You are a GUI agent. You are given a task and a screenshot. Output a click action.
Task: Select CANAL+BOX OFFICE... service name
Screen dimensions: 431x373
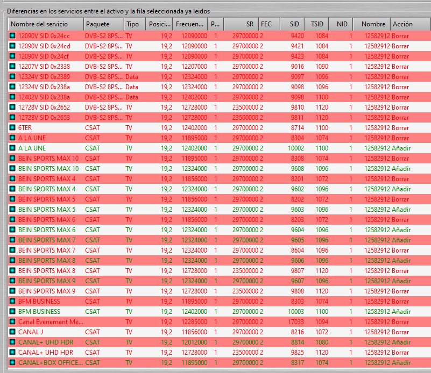(x=51, y=362)
